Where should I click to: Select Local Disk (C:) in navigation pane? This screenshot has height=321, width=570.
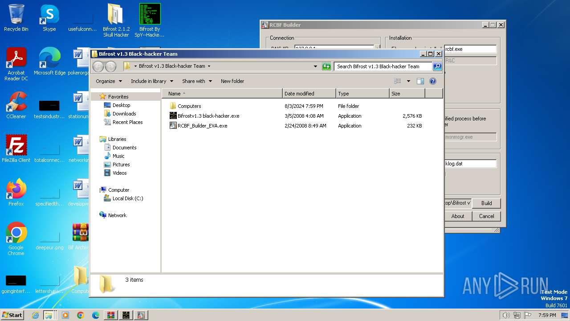click(128, 198)
